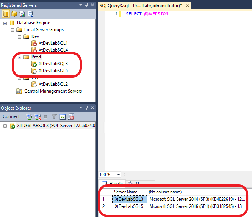Collapse the Local Server Groups node
Image resolution: width=252 pixels, height=217 pixels.
pyautogui.click(x=12, y=30)
